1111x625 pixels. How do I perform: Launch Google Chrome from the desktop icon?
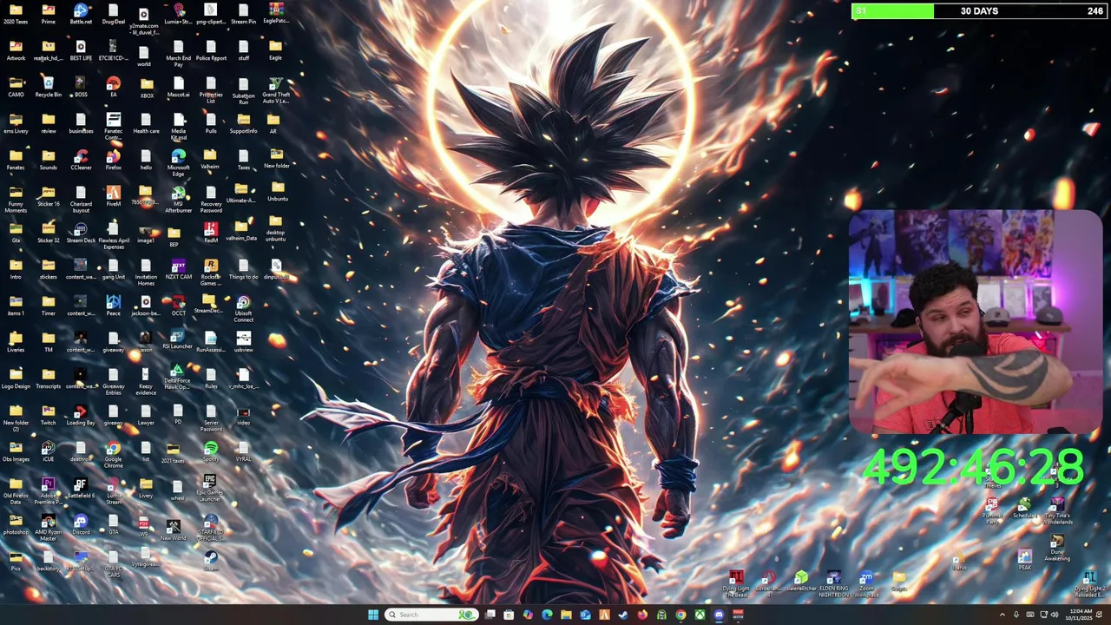[x=114, y=454]
